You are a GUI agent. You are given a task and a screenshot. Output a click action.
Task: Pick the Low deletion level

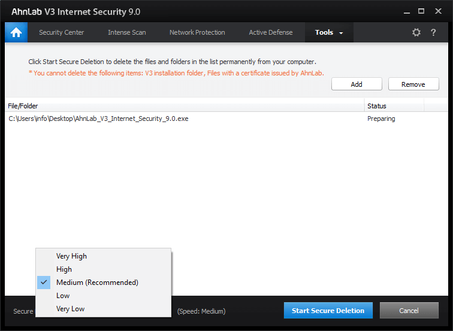tap(63, 296)
